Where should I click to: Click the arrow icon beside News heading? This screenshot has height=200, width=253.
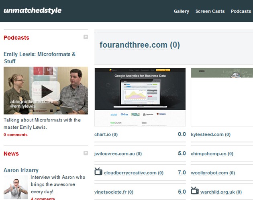coord(86,153)
